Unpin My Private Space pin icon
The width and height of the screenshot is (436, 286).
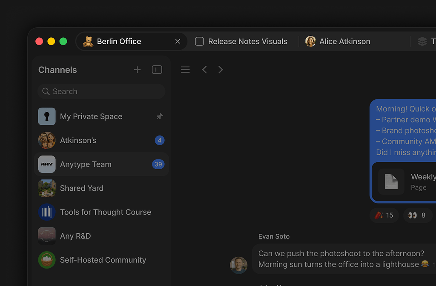click(x=160, y=116)
